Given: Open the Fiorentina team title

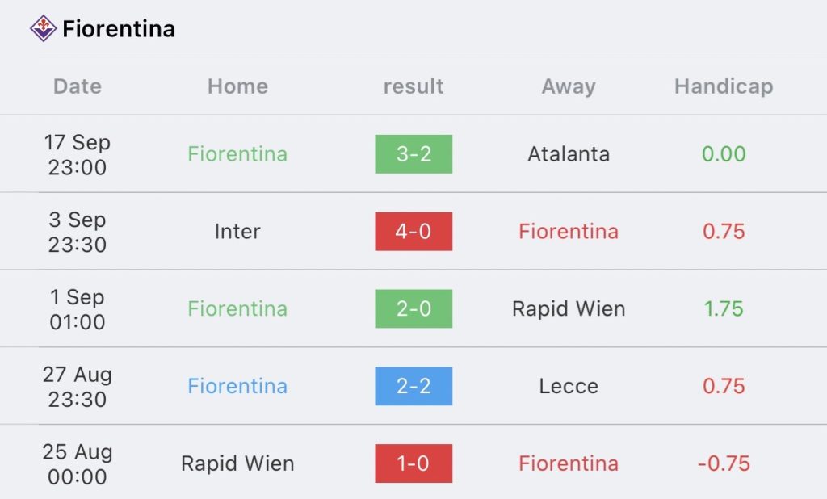Looking at the screenshot, I should pos(119,29).
